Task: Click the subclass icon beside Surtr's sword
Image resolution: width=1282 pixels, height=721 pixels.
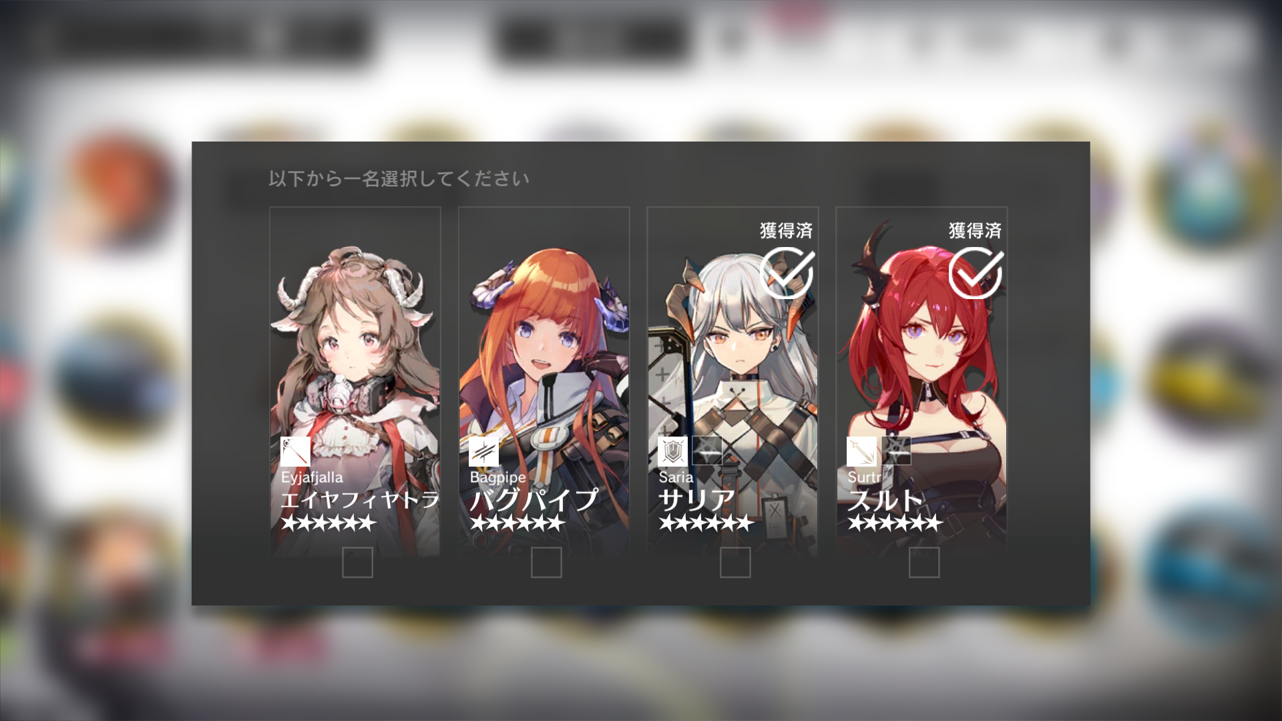Action: (x=896, y=451)
